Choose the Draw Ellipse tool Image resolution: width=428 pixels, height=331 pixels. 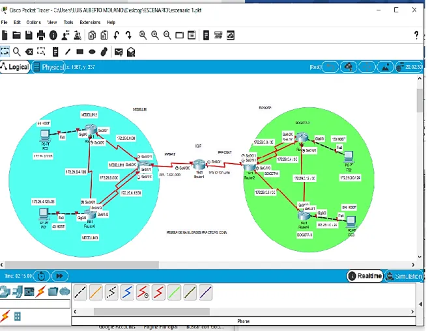click(x=92, y=51)
